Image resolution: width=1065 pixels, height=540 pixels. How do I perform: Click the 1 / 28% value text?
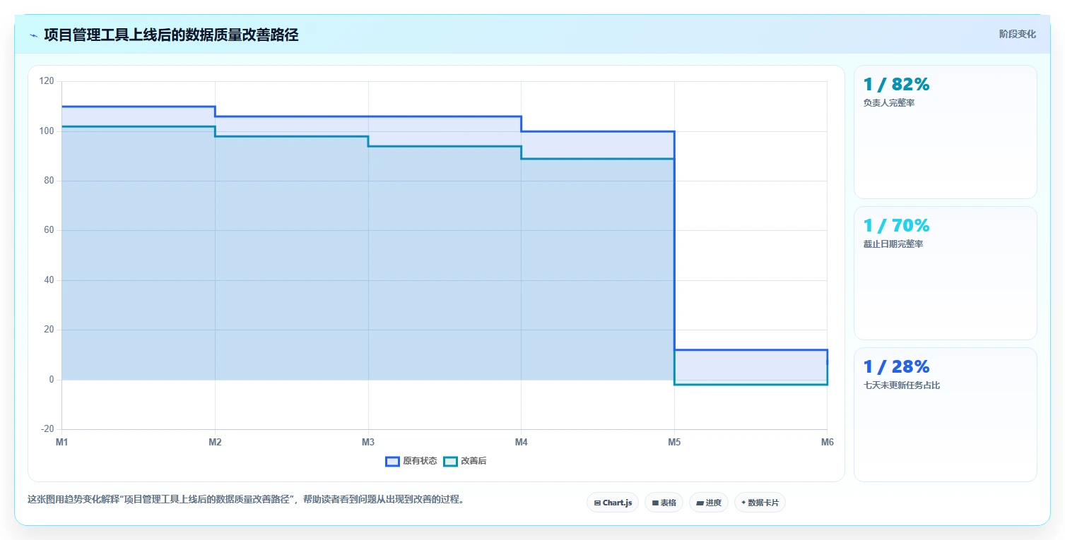(x=896, y=366)
